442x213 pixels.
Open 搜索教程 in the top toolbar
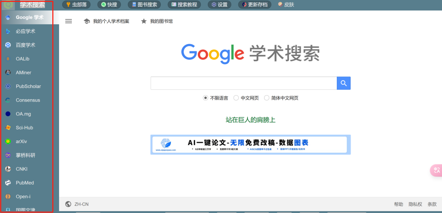click(x=184, y=4)
